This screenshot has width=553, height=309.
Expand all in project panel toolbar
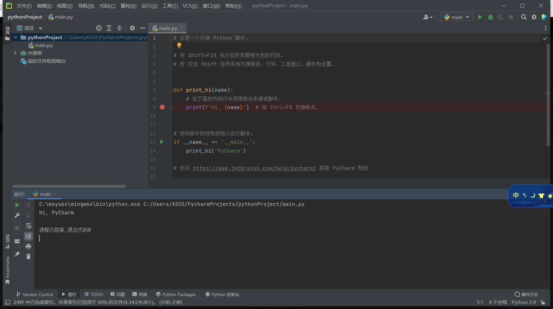[x=109, y=28]
